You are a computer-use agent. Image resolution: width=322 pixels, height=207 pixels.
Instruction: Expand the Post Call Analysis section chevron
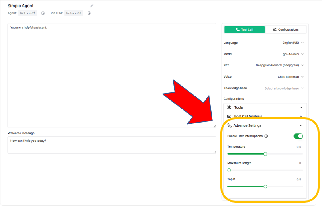point(301,116)
